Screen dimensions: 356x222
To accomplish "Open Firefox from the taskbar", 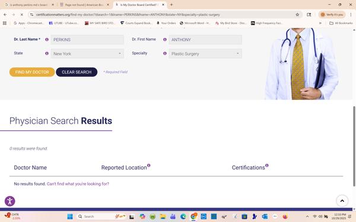I will pos(285,217).
